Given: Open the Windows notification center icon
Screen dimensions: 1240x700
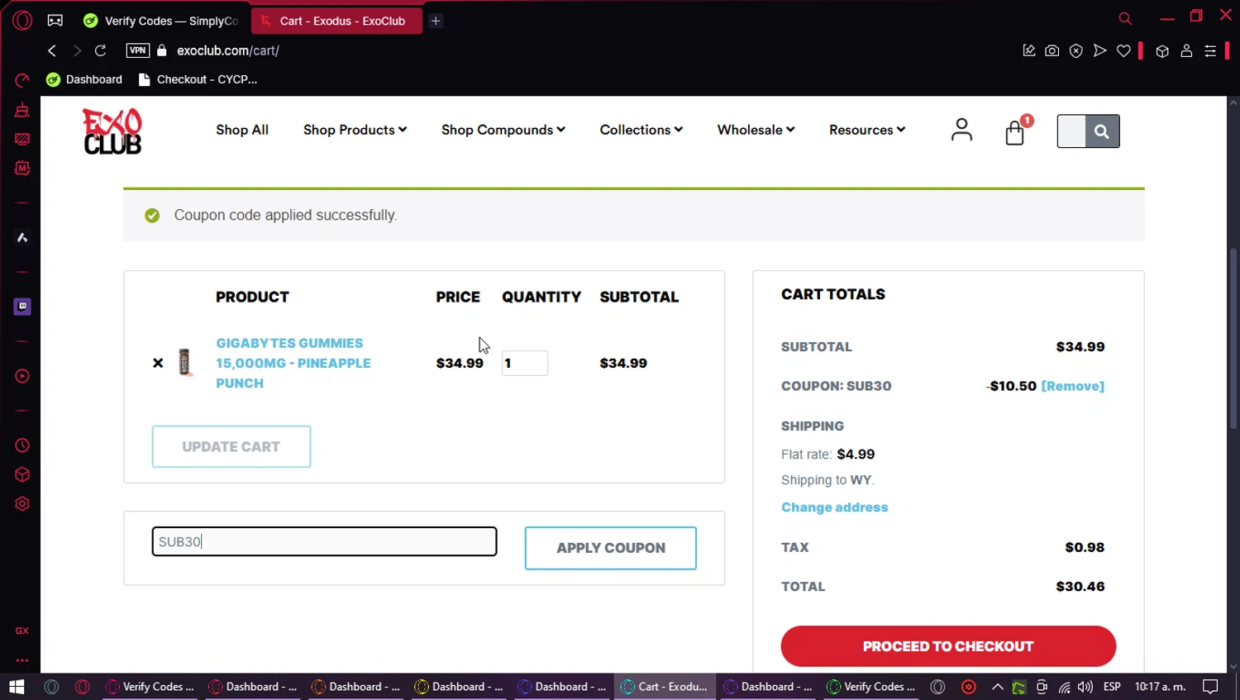Looking at the screenshot, I should tap(1210, 687).
